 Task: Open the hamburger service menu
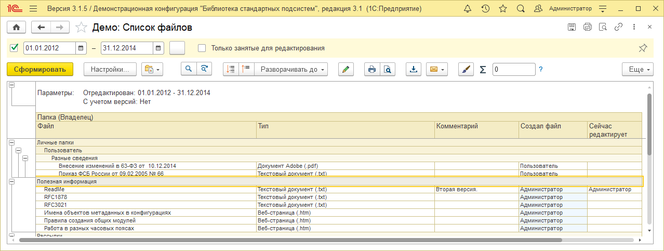point(33,9)
